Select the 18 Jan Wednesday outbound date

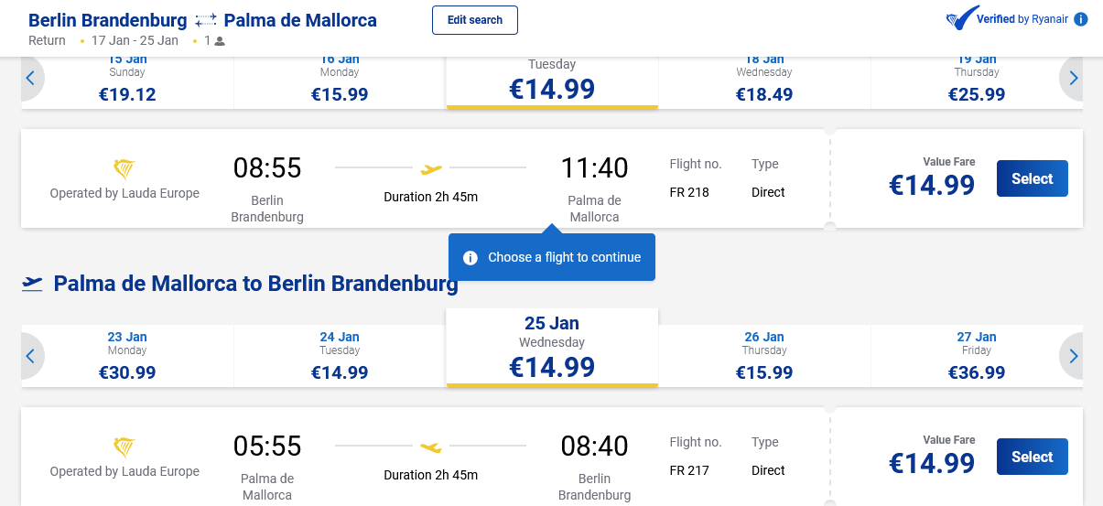[x=764, y=81]
